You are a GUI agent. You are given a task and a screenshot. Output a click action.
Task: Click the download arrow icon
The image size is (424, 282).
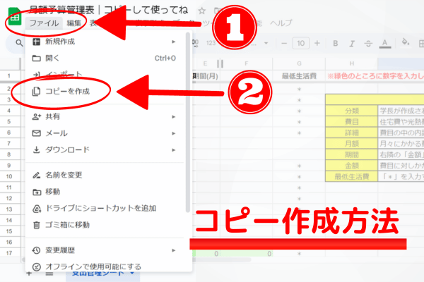coord(37,149)
